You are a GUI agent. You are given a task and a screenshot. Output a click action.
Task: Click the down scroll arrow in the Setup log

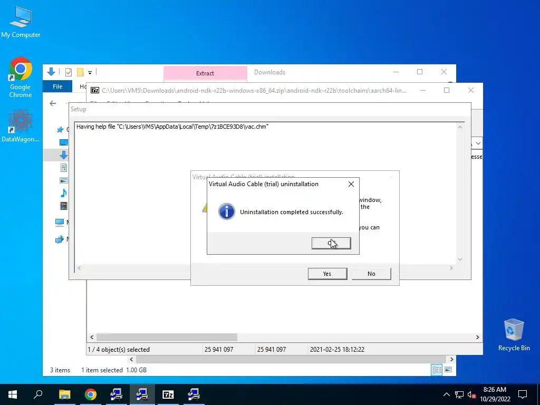pos(460,259)
